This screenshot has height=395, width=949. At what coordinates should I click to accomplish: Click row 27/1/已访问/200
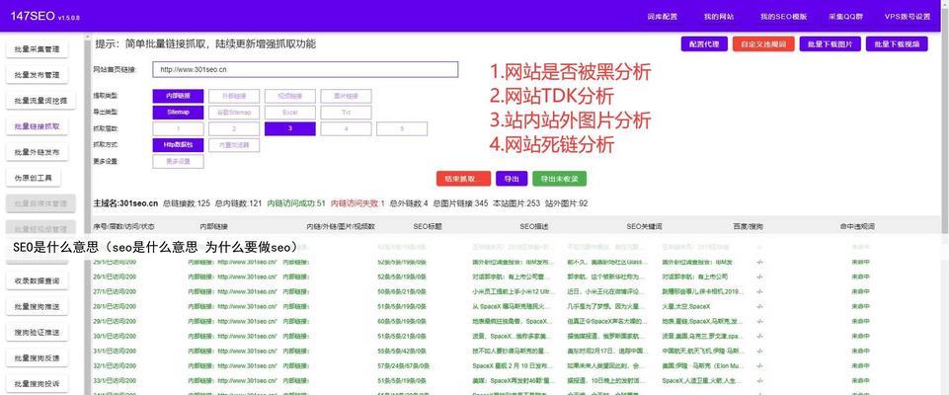(115, 291)
